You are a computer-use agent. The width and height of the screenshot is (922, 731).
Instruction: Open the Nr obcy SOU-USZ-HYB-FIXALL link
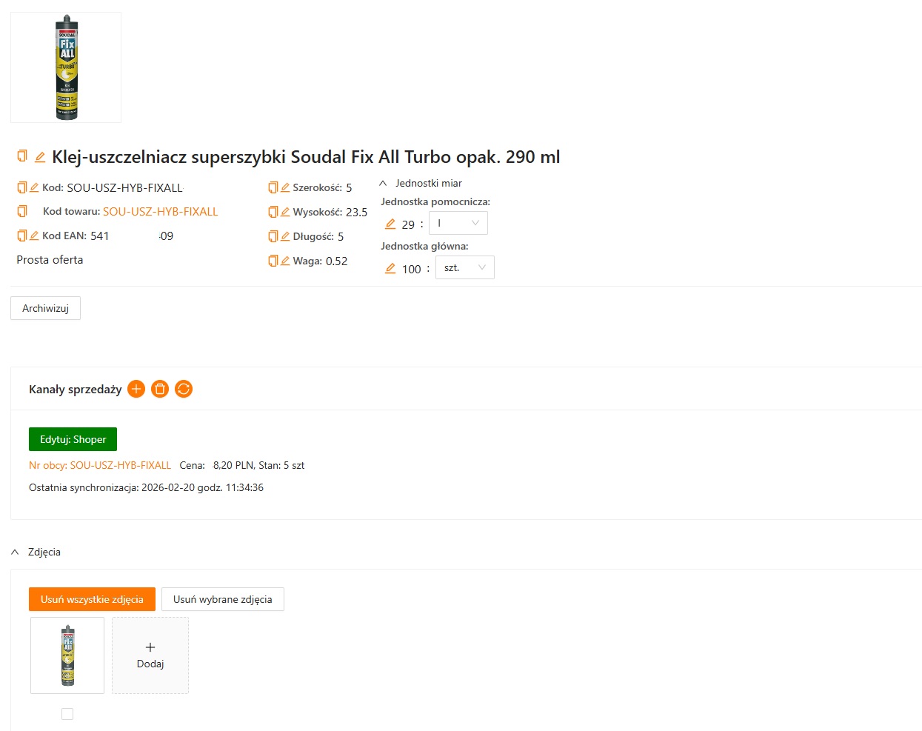[x=100, y=465]
